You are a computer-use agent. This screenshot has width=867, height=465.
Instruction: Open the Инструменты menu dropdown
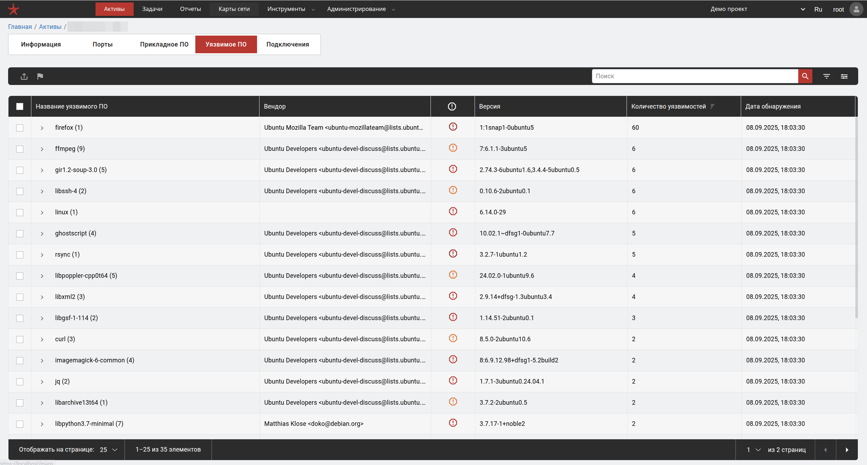(291, 9)
